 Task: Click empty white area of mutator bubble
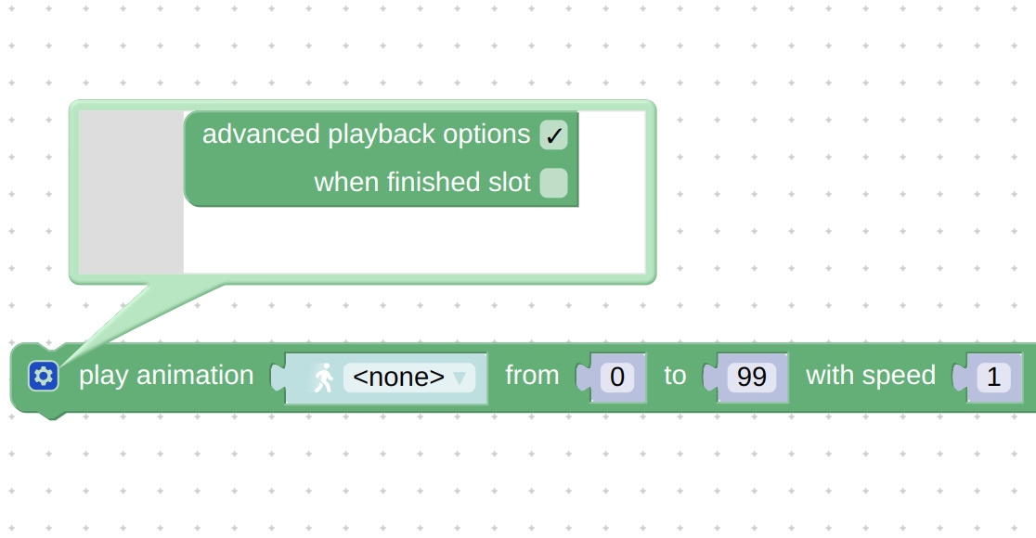click(x=414, y=240)
